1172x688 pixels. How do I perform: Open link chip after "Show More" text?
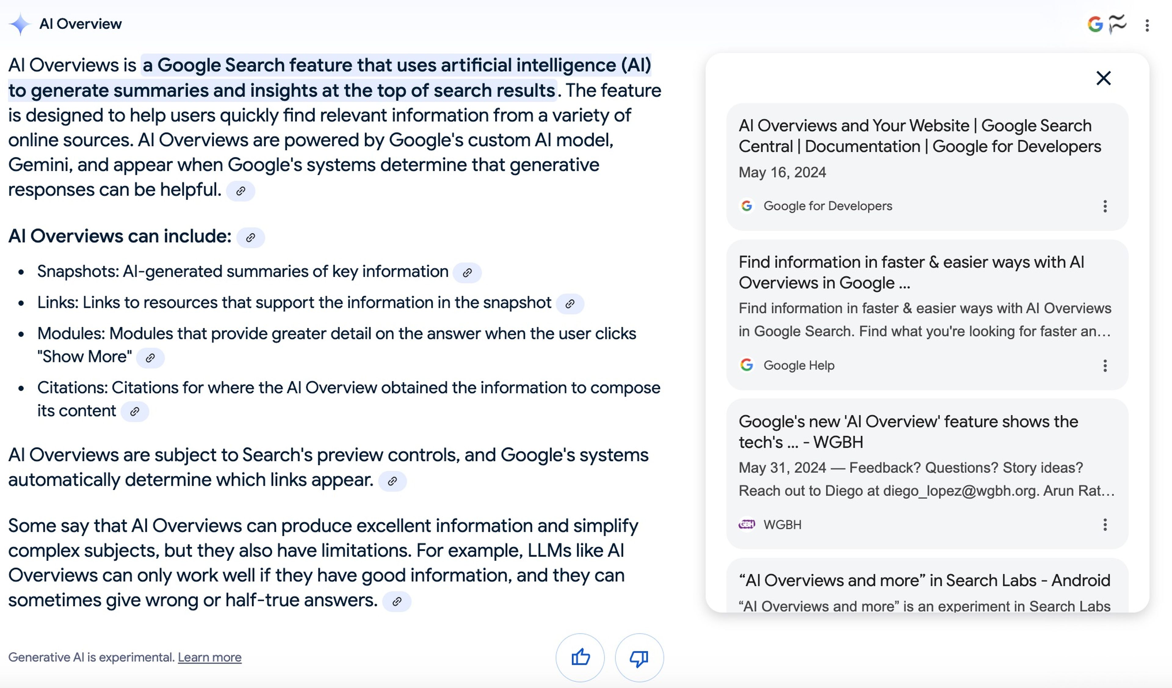150,358
